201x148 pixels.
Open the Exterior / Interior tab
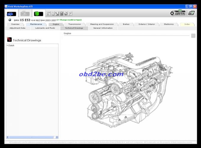tap(147, 24)
